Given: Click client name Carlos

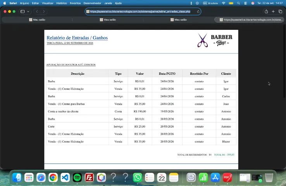Looking at the screenshot, I should [226, 96].
